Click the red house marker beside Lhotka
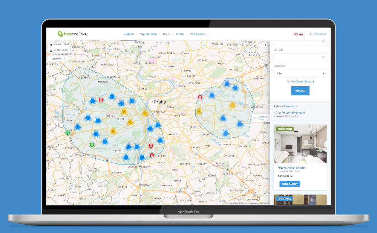377x233 pixels. (152, 155)
